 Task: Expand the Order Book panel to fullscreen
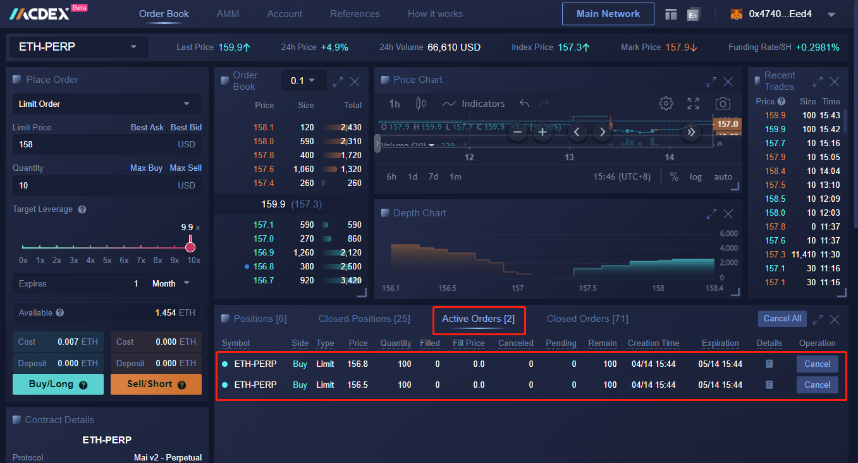(338, 81)
